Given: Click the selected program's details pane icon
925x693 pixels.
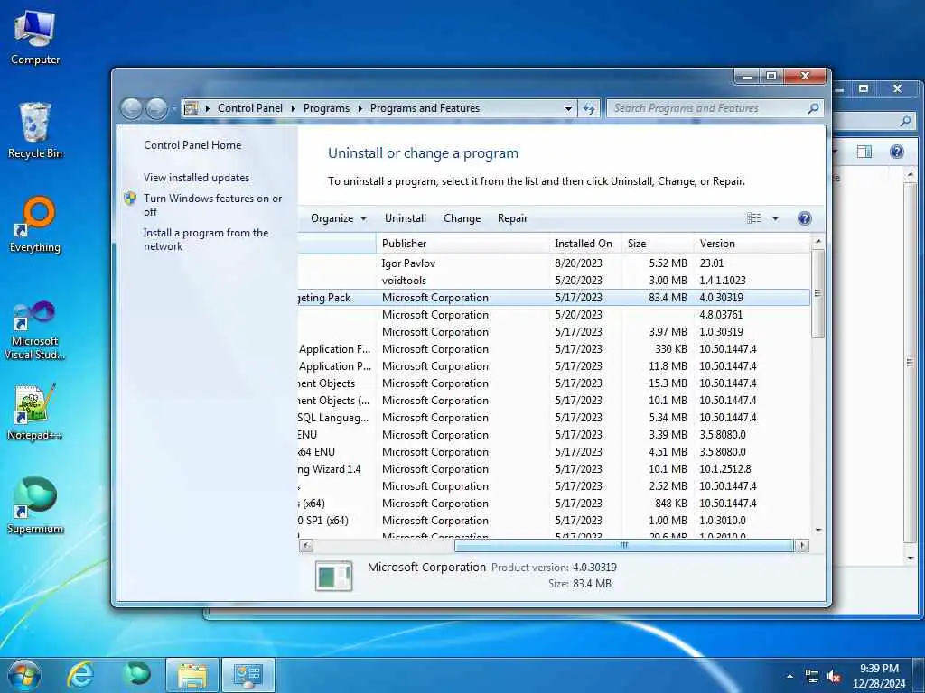Looking at the screenshot, I should tap(334, 576).
